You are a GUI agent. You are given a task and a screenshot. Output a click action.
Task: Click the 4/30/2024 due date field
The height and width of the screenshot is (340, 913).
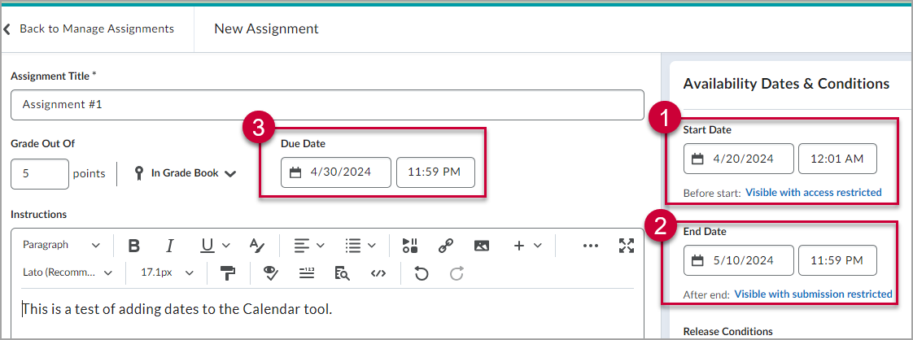tap(336, 172)
